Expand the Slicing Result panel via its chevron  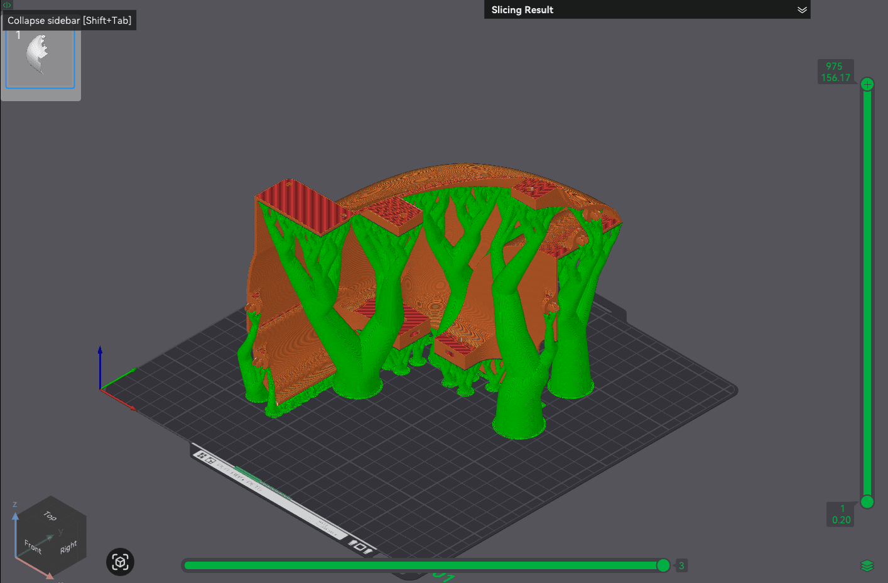(x=802, y=9)
